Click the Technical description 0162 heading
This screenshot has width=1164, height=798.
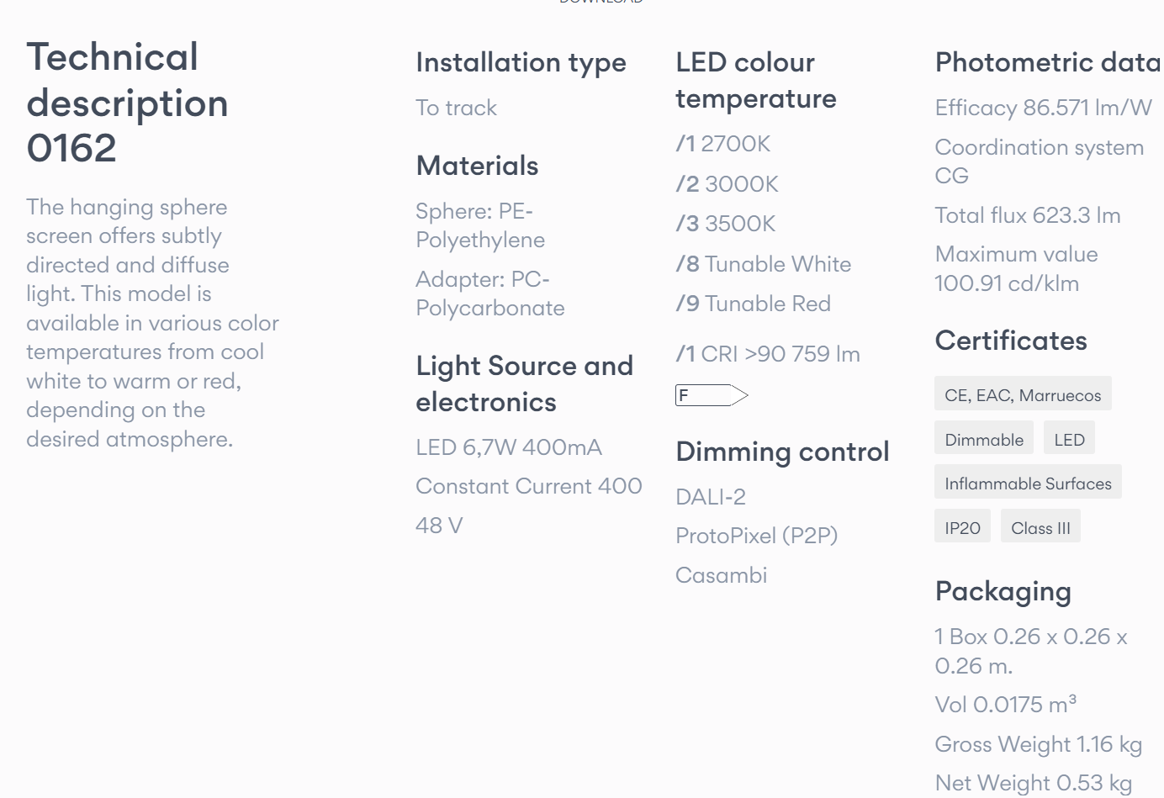click(x=128, y=103)
